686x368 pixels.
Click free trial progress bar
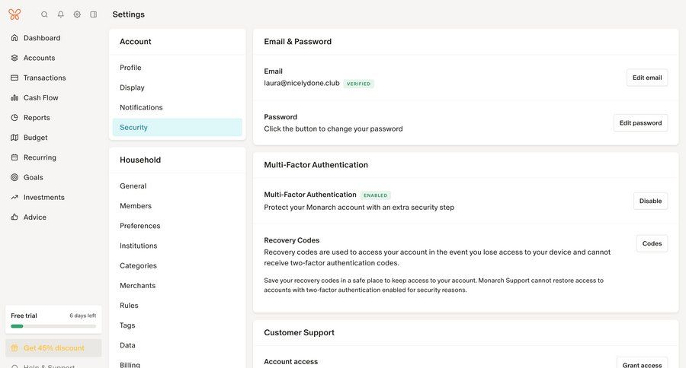53,326
